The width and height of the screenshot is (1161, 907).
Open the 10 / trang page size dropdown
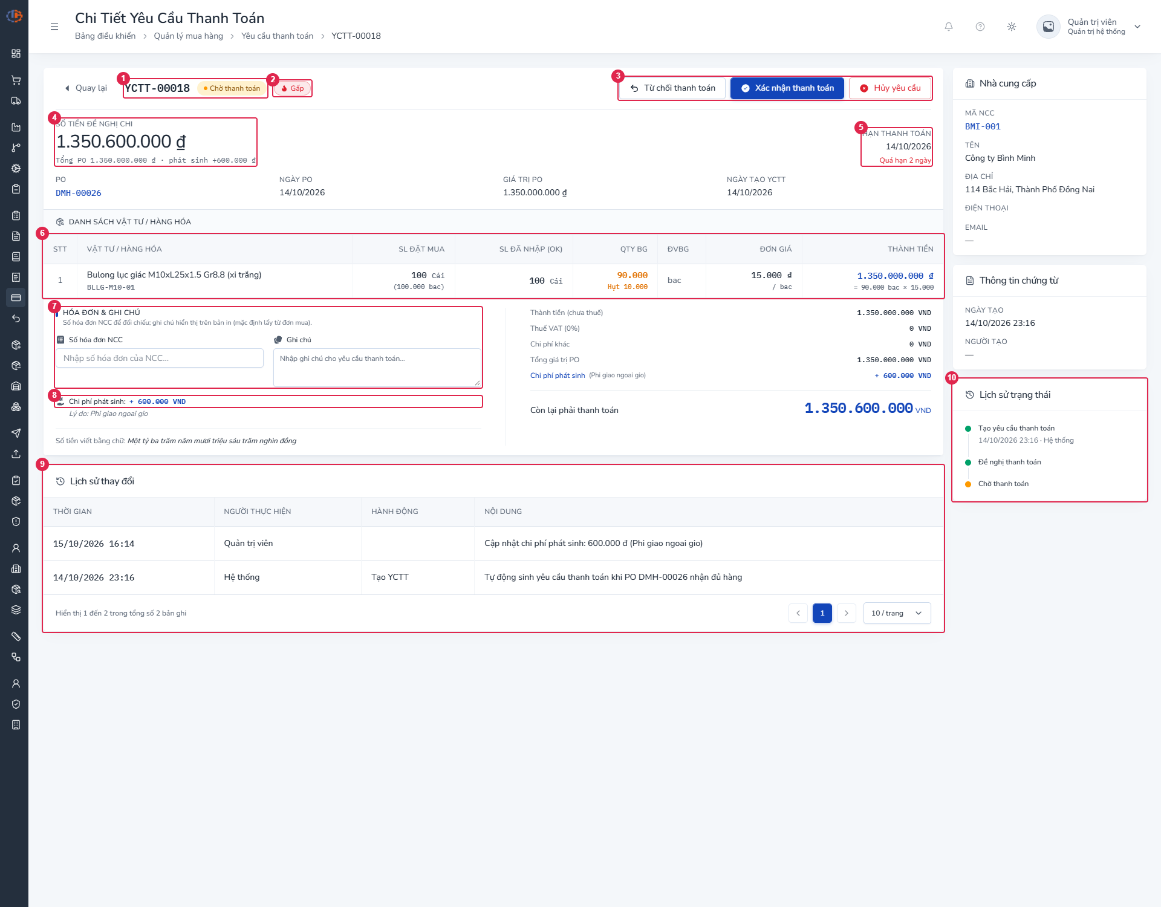pyautogui.click(x=897, y=613)
